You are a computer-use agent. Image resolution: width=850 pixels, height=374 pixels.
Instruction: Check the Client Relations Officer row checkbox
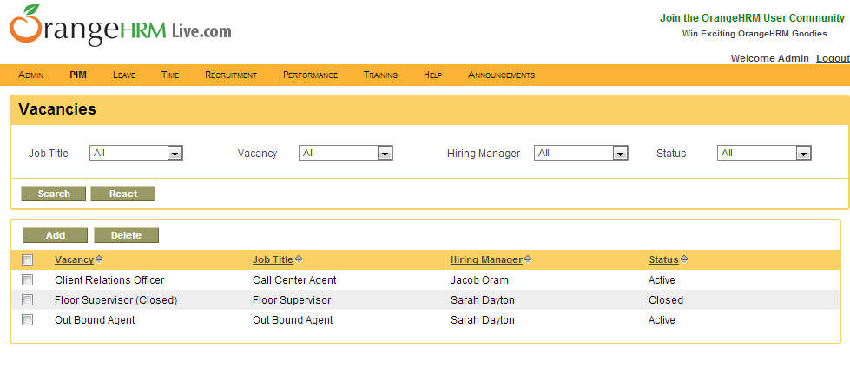click(x=27, y=279)
